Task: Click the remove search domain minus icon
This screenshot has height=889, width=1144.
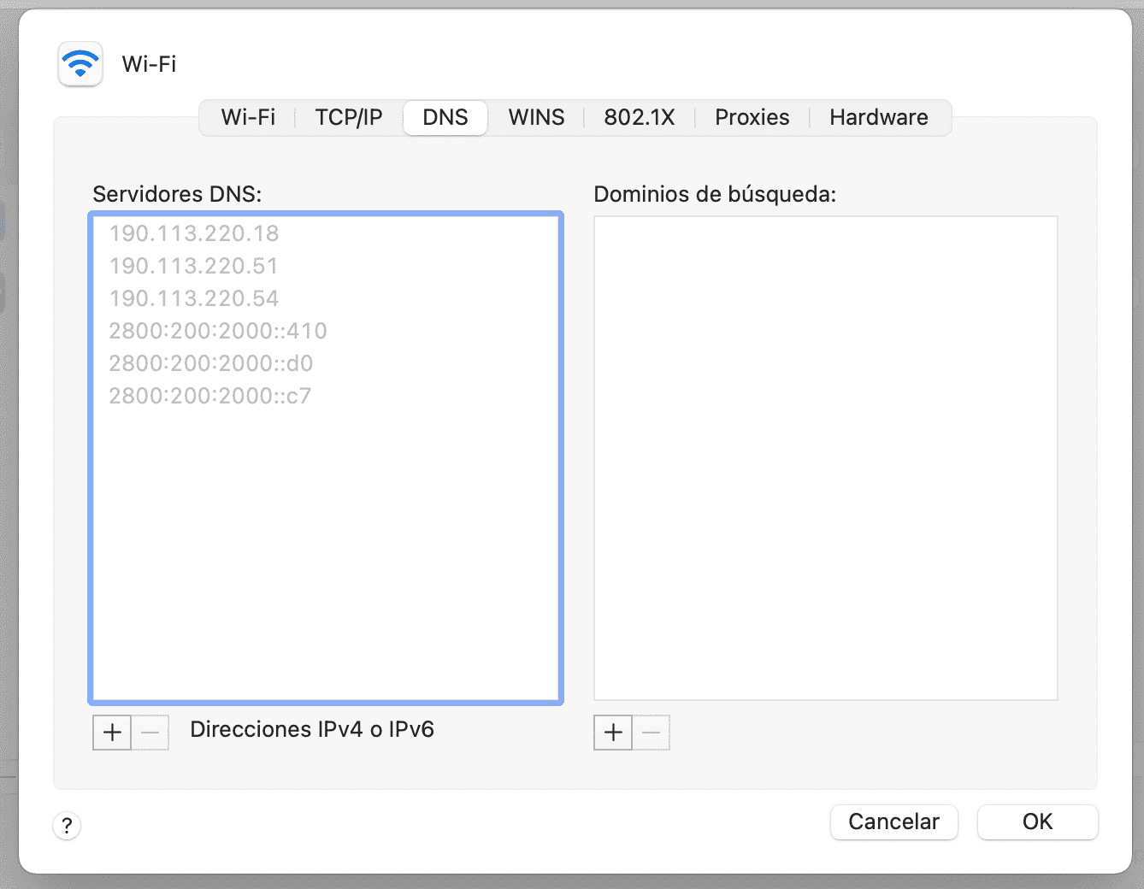Action: click(651, 733)
